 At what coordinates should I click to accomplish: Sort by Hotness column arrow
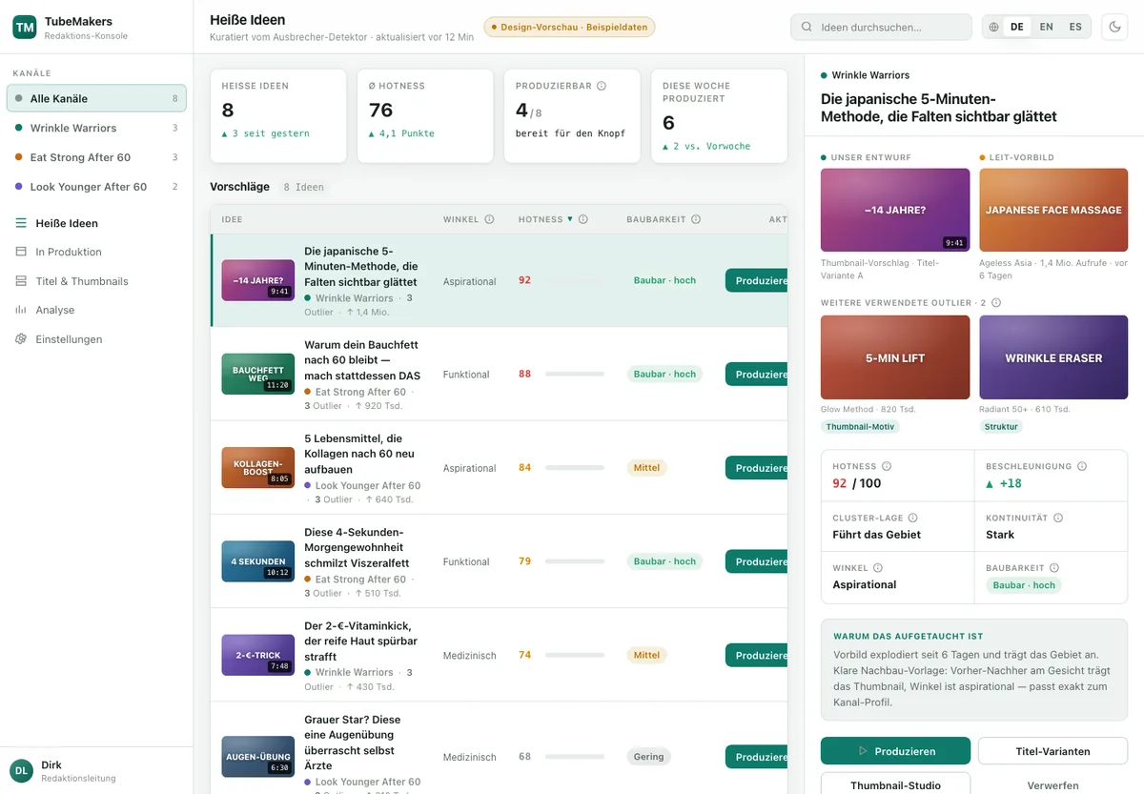pos(570,219)
